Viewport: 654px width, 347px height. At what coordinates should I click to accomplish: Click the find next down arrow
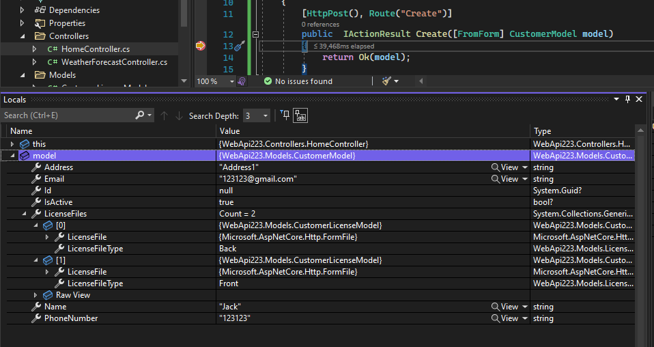point(179,115)
